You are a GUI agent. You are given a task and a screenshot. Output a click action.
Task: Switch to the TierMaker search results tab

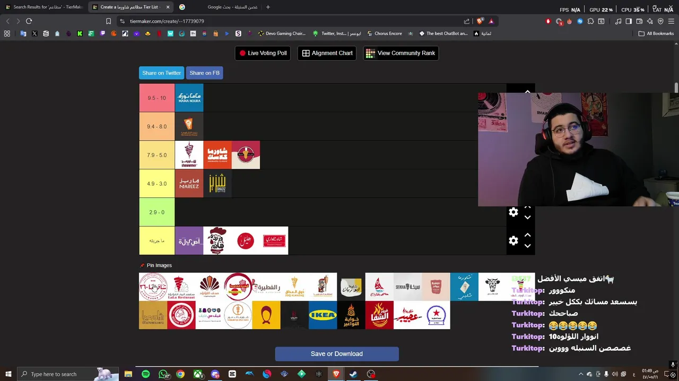pos(43,7)
